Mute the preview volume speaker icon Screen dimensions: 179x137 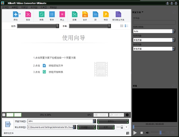click(x=147, y=133)
